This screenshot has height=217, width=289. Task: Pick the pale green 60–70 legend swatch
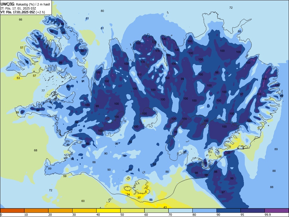tap(156, 211)
